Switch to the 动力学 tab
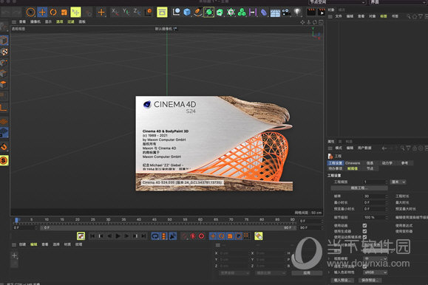Screen dimensions: 428x285 coord(387,163)
